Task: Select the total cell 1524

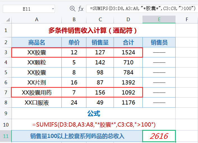Action: pyautogui.click(x=128, y=52)
